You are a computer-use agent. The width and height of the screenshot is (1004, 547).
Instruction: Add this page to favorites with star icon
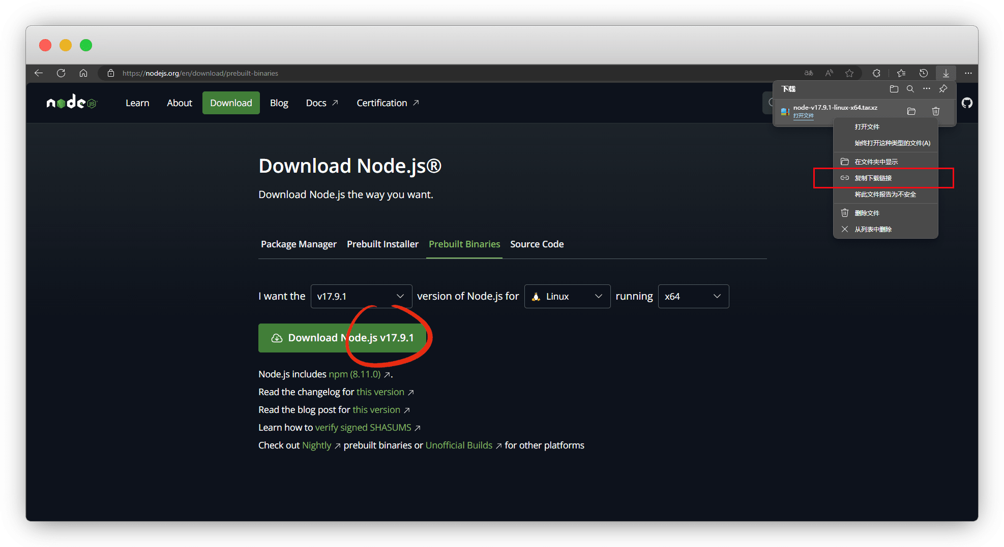(849, 73)
